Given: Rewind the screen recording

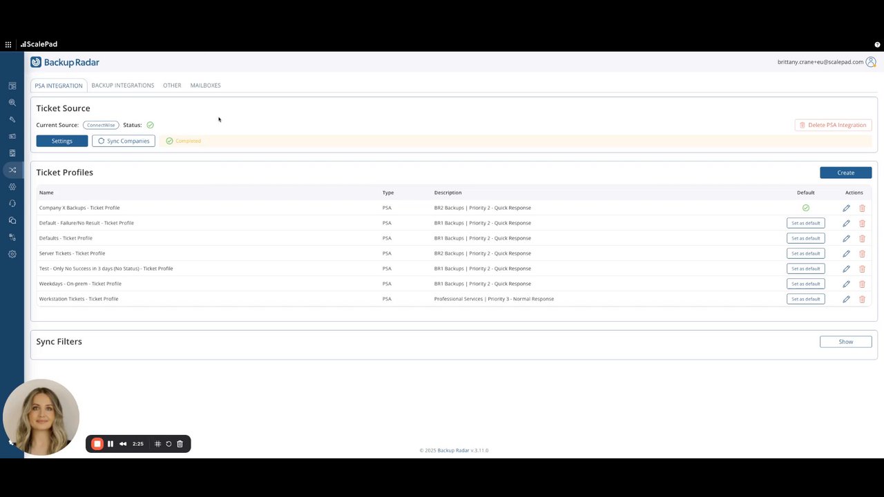Looking at the screenshot, I should coord(123,444).
